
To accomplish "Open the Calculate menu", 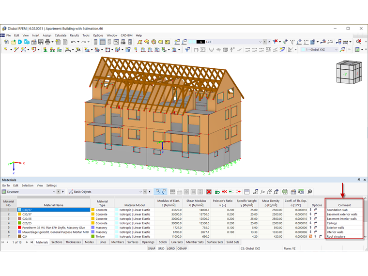I will 61,35.
